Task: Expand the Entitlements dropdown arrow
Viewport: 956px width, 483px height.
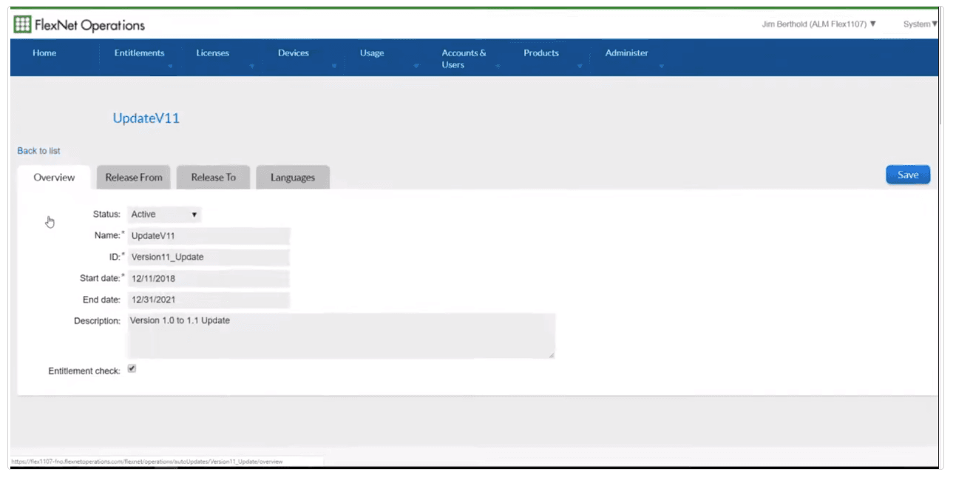Action: pos(171,67)
